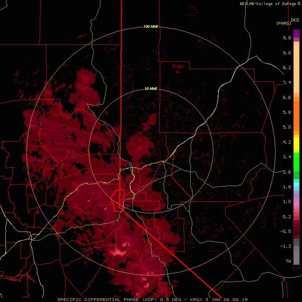The image size is (302, 302).
Task: Select the 7.4 value on the scale
Action: click(x=287, y=83)
